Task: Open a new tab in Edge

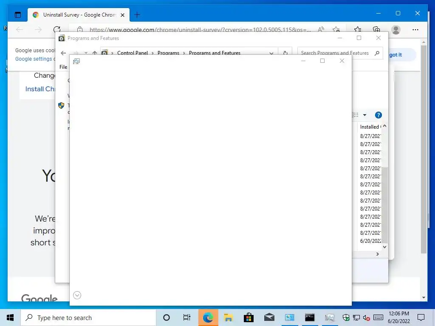Action: pyautogui.click(x=137, y=15)
